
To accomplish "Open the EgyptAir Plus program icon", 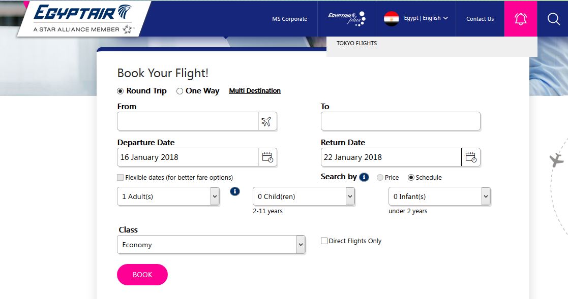I will tap(346, 18).
